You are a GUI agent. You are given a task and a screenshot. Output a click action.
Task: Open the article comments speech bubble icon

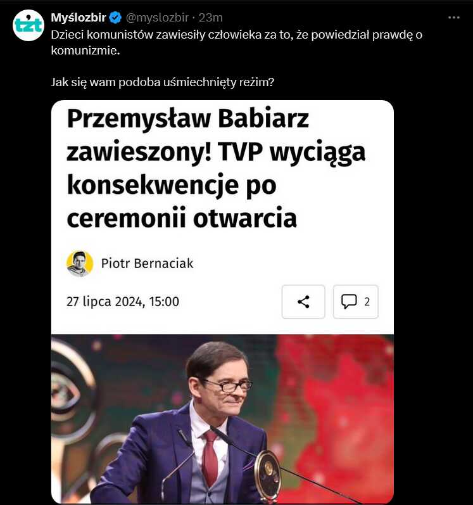pyautogui.click(x=349, y=302)
